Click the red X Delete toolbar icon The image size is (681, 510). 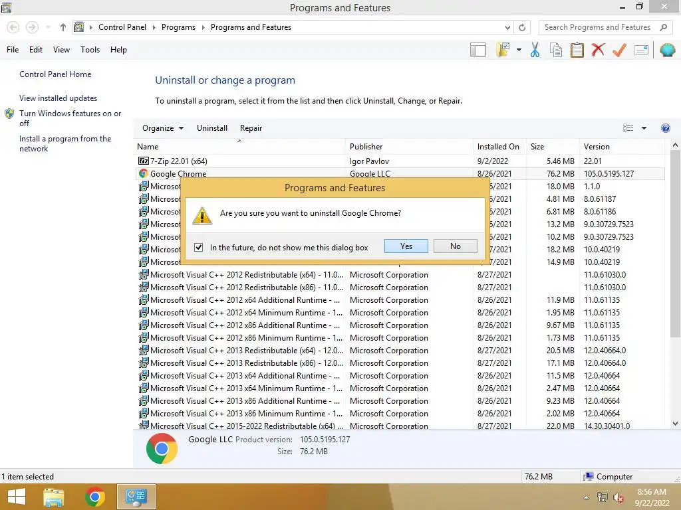[598, 50]
